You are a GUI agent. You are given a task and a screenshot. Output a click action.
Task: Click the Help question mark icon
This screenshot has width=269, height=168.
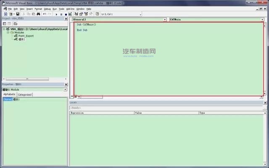97,14
